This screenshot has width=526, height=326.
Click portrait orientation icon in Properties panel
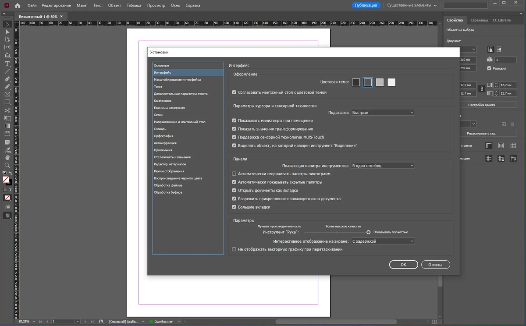[490, 49]
